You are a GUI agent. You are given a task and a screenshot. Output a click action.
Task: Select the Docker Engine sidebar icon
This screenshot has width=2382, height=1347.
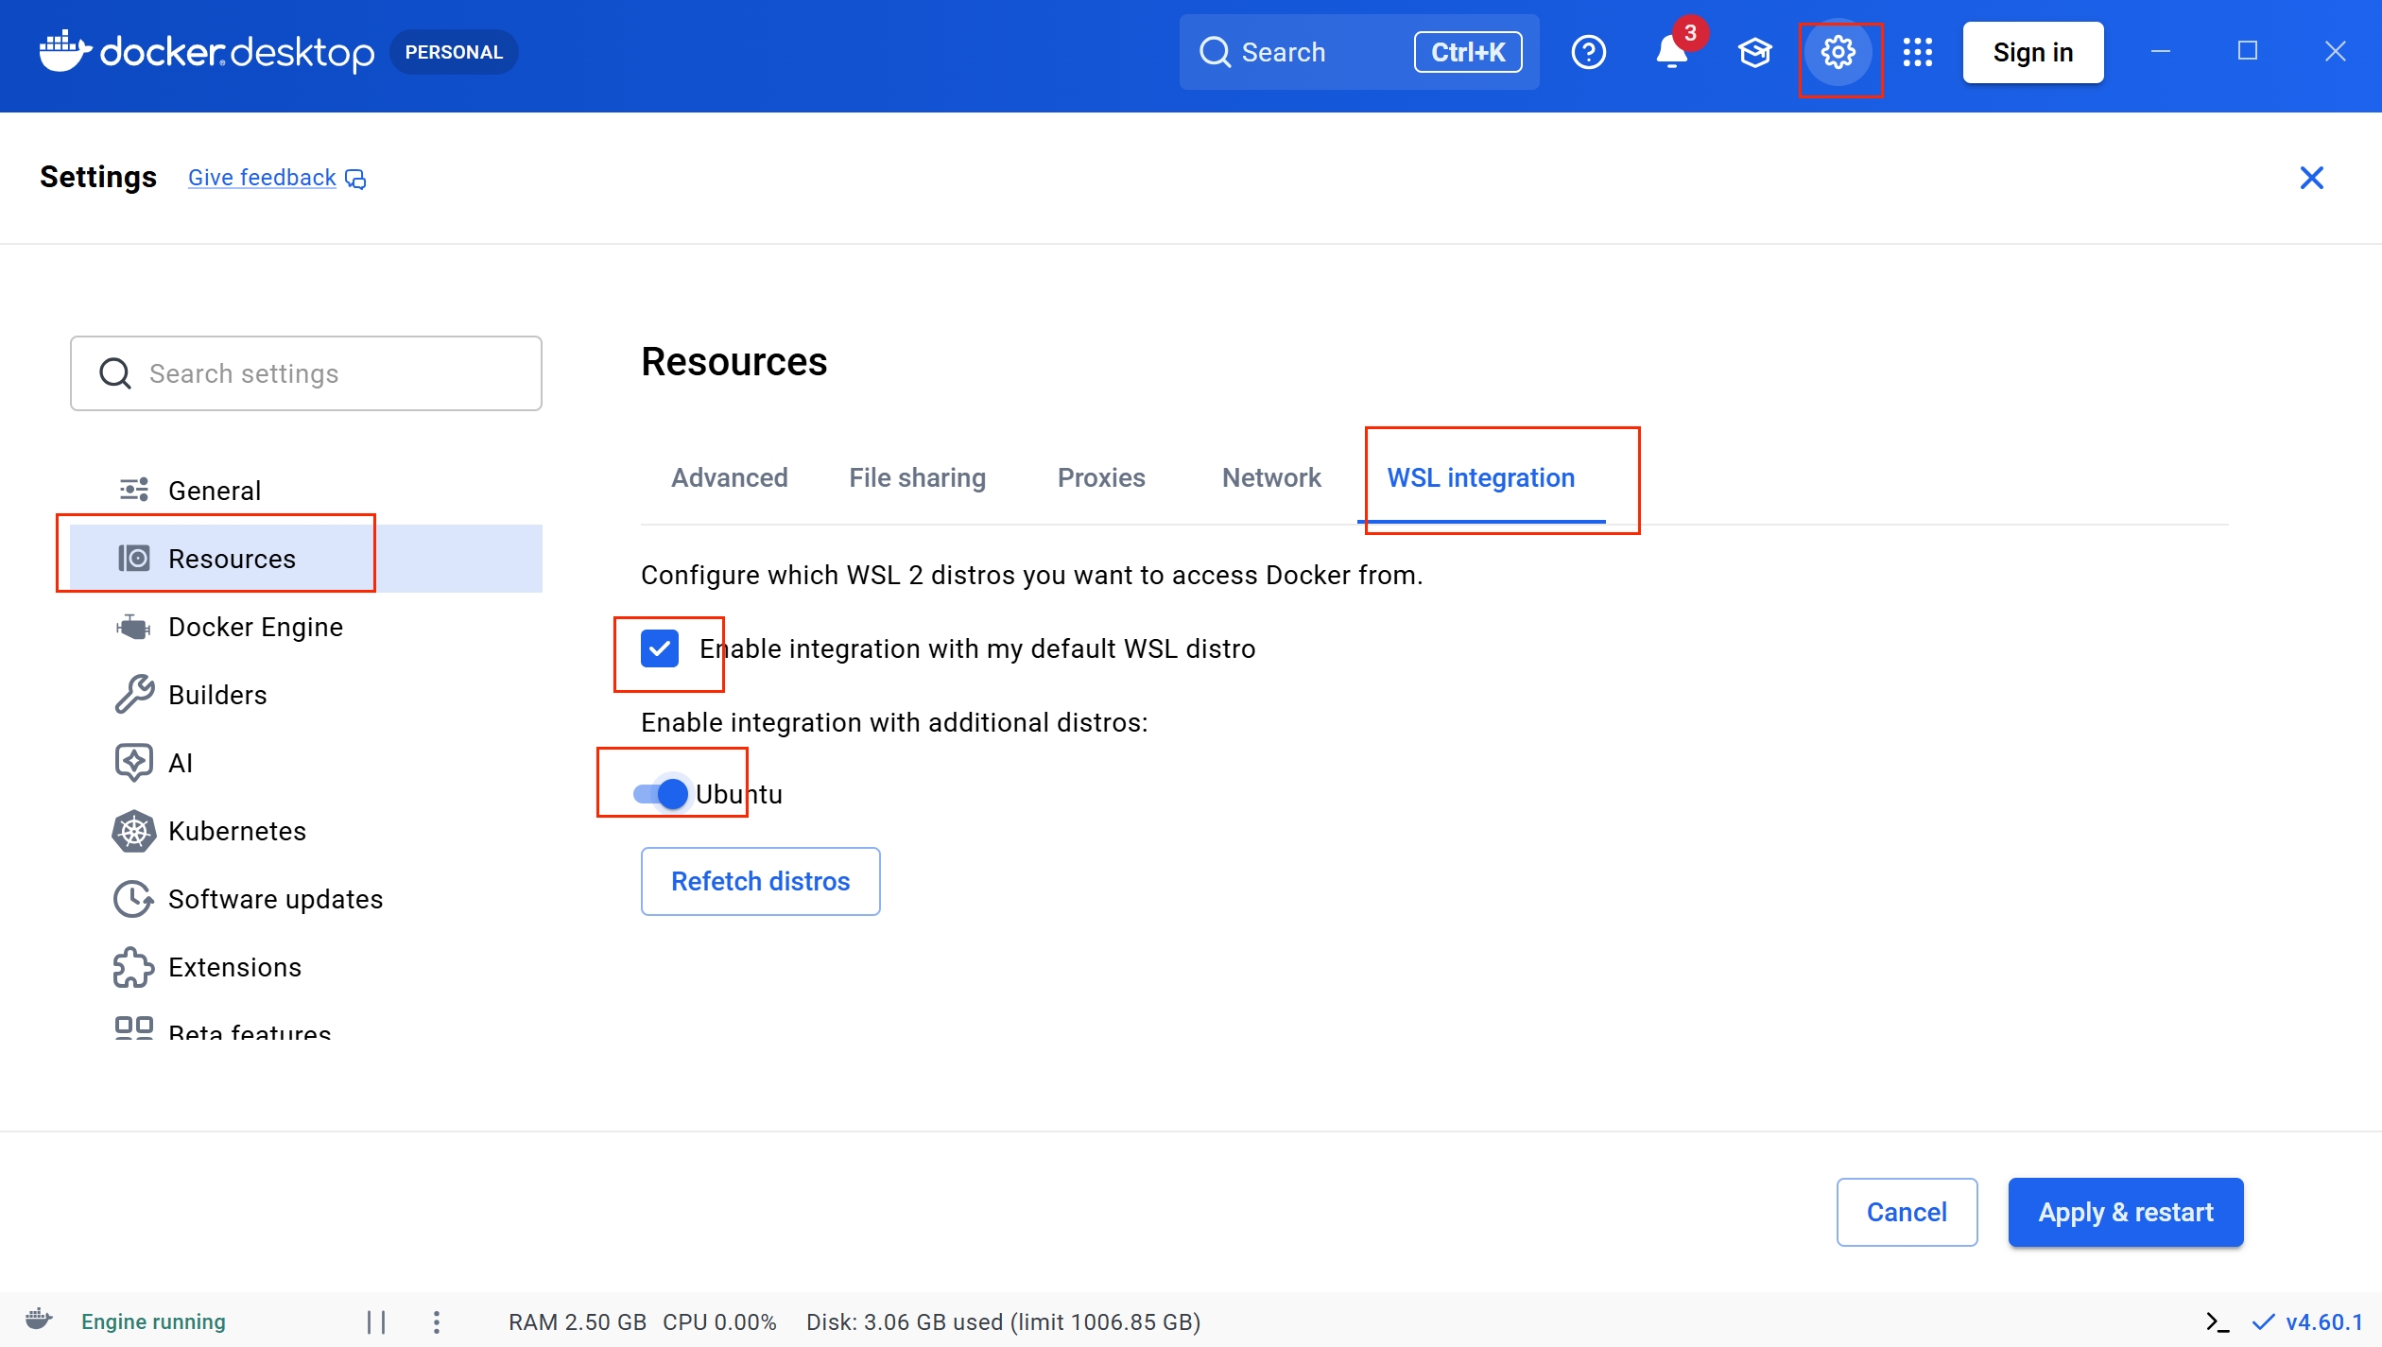[133, 626]
